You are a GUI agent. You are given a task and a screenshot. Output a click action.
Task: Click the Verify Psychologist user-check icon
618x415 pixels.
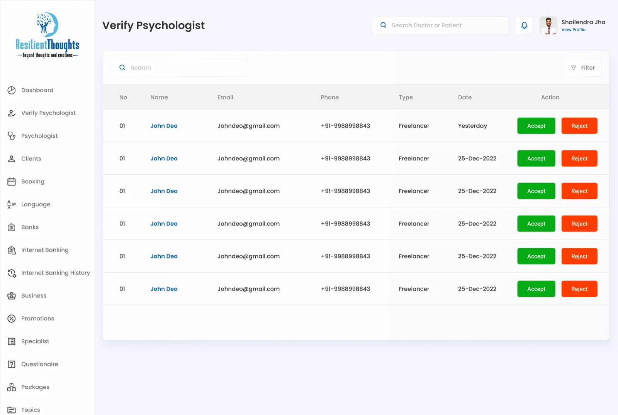point(12,113)
